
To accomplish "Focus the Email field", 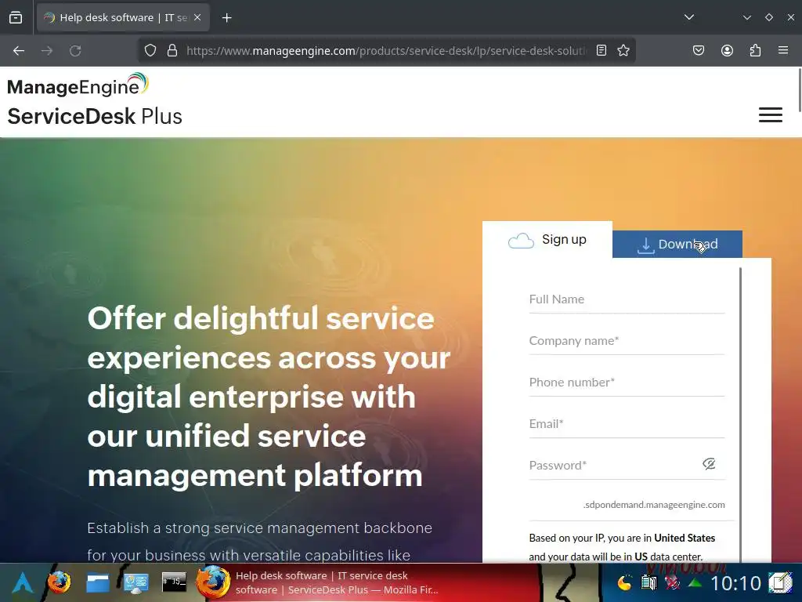I will [x=627, y=424].
